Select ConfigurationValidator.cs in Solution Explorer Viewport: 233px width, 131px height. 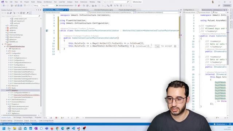(22, 92)
